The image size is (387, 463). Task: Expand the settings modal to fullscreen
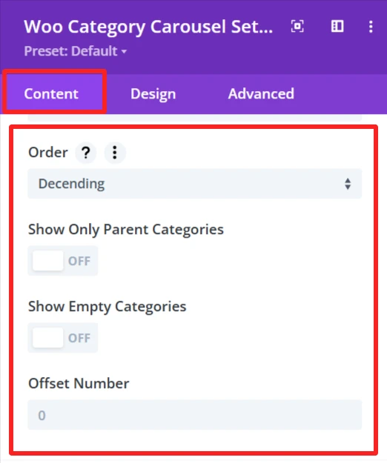pyautogui.click(x=297, y=26)
